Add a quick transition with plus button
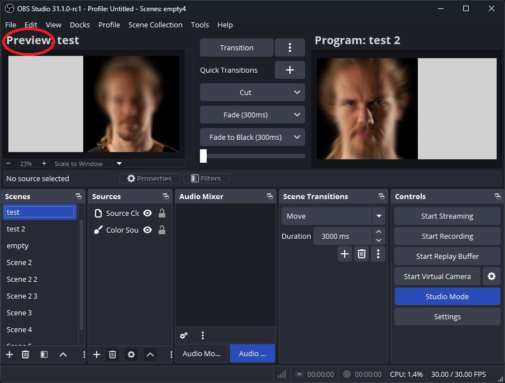 pos(290,70)
